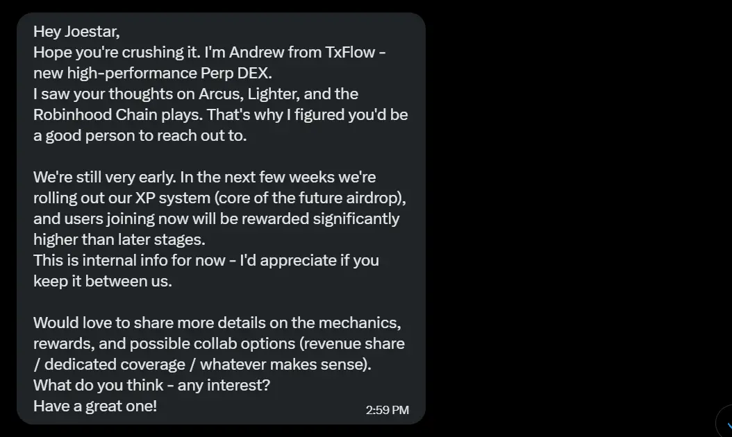Click the 'revenue share' phrase
The image size is (732, 437).
(x=354, y=344)
